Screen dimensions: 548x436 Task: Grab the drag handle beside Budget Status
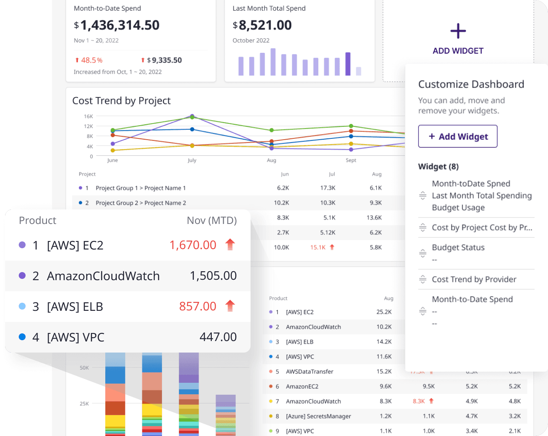[423, 253]
